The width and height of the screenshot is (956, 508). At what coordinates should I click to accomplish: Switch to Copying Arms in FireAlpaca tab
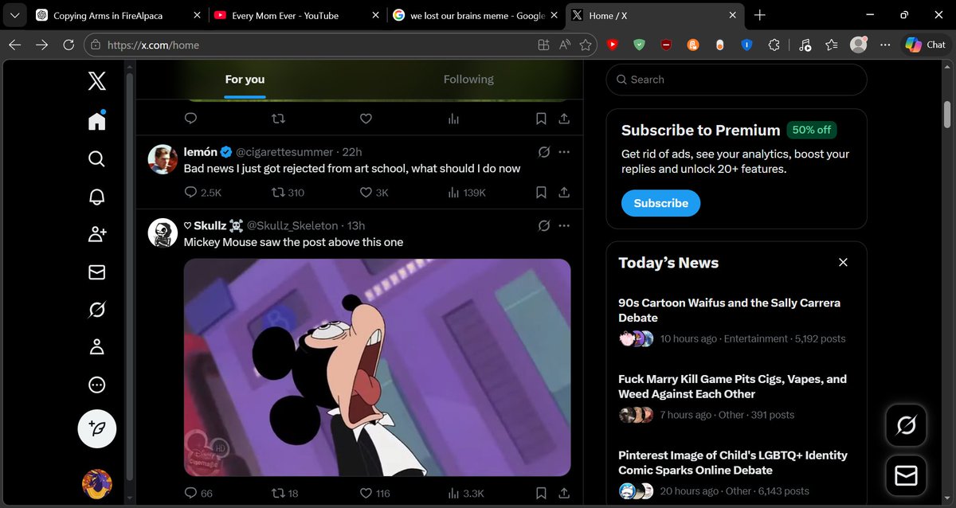118,15
